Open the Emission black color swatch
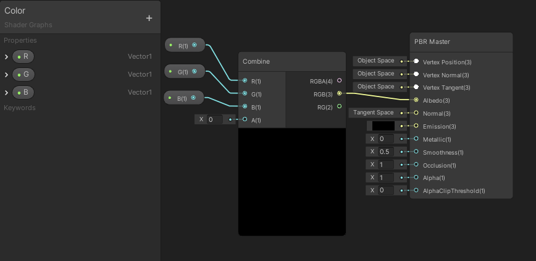536x261 pixels. 383,126
